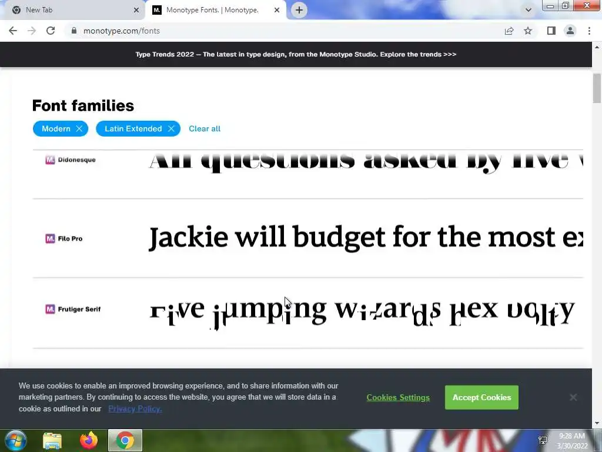Open the Didonesque font family
The width and height of the screenshot is (602, 452).
[x=77, y=160]
